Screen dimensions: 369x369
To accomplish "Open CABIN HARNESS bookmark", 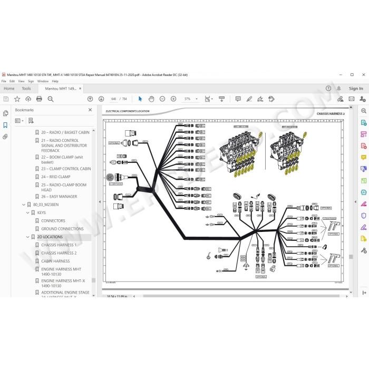I will point(55,261).
